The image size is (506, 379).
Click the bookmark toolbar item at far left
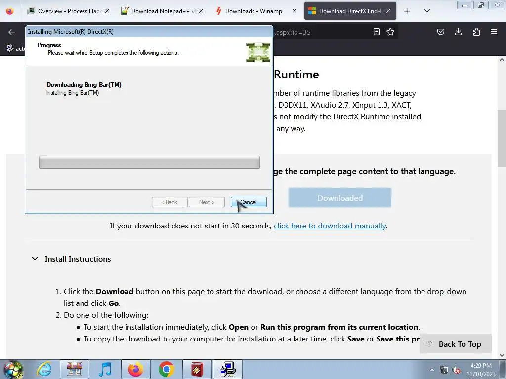pyautogui.click(x=15, y=48)
